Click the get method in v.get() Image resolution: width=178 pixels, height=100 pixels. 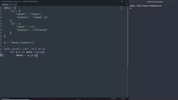click(33, 55)
